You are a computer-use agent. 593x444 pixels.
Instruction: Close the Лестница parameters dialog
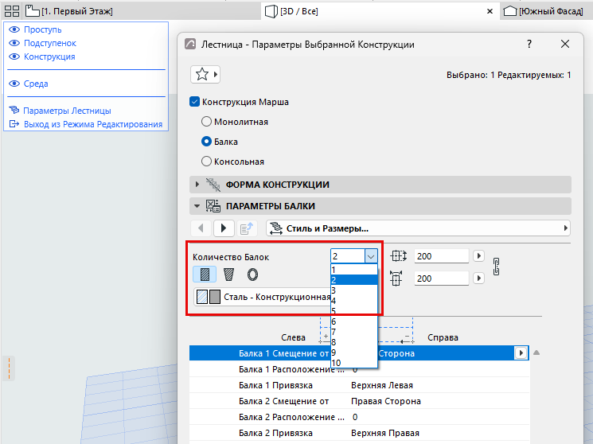point(565,45)
